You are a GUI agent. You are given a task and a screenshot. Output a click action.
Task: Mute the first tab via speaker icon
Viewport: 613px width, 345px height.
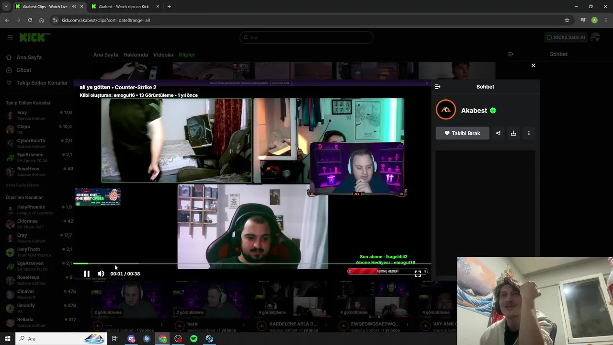74,7
